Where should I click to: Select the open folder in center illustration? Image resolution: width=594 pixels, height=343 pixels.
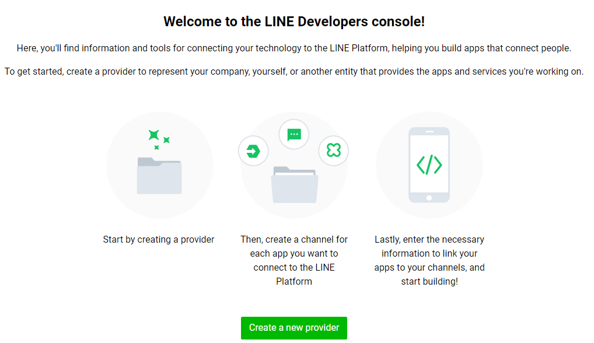294,185
